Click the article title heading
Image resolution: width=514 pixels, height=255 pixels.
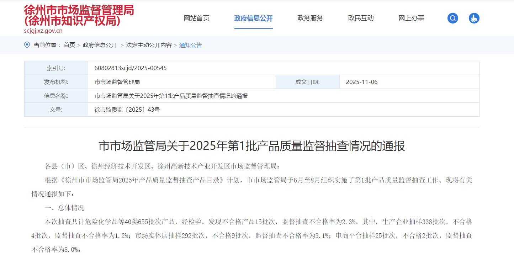tap(251, 146)
